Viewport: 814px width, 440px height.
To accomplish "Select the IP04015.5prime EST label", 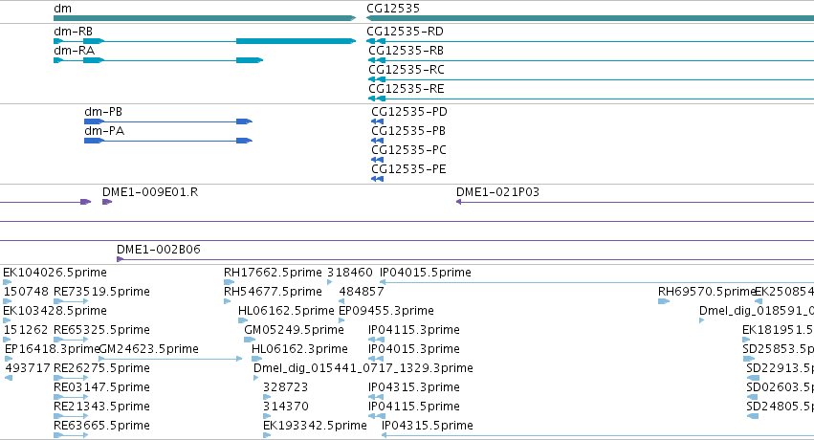I will point(426,273).
